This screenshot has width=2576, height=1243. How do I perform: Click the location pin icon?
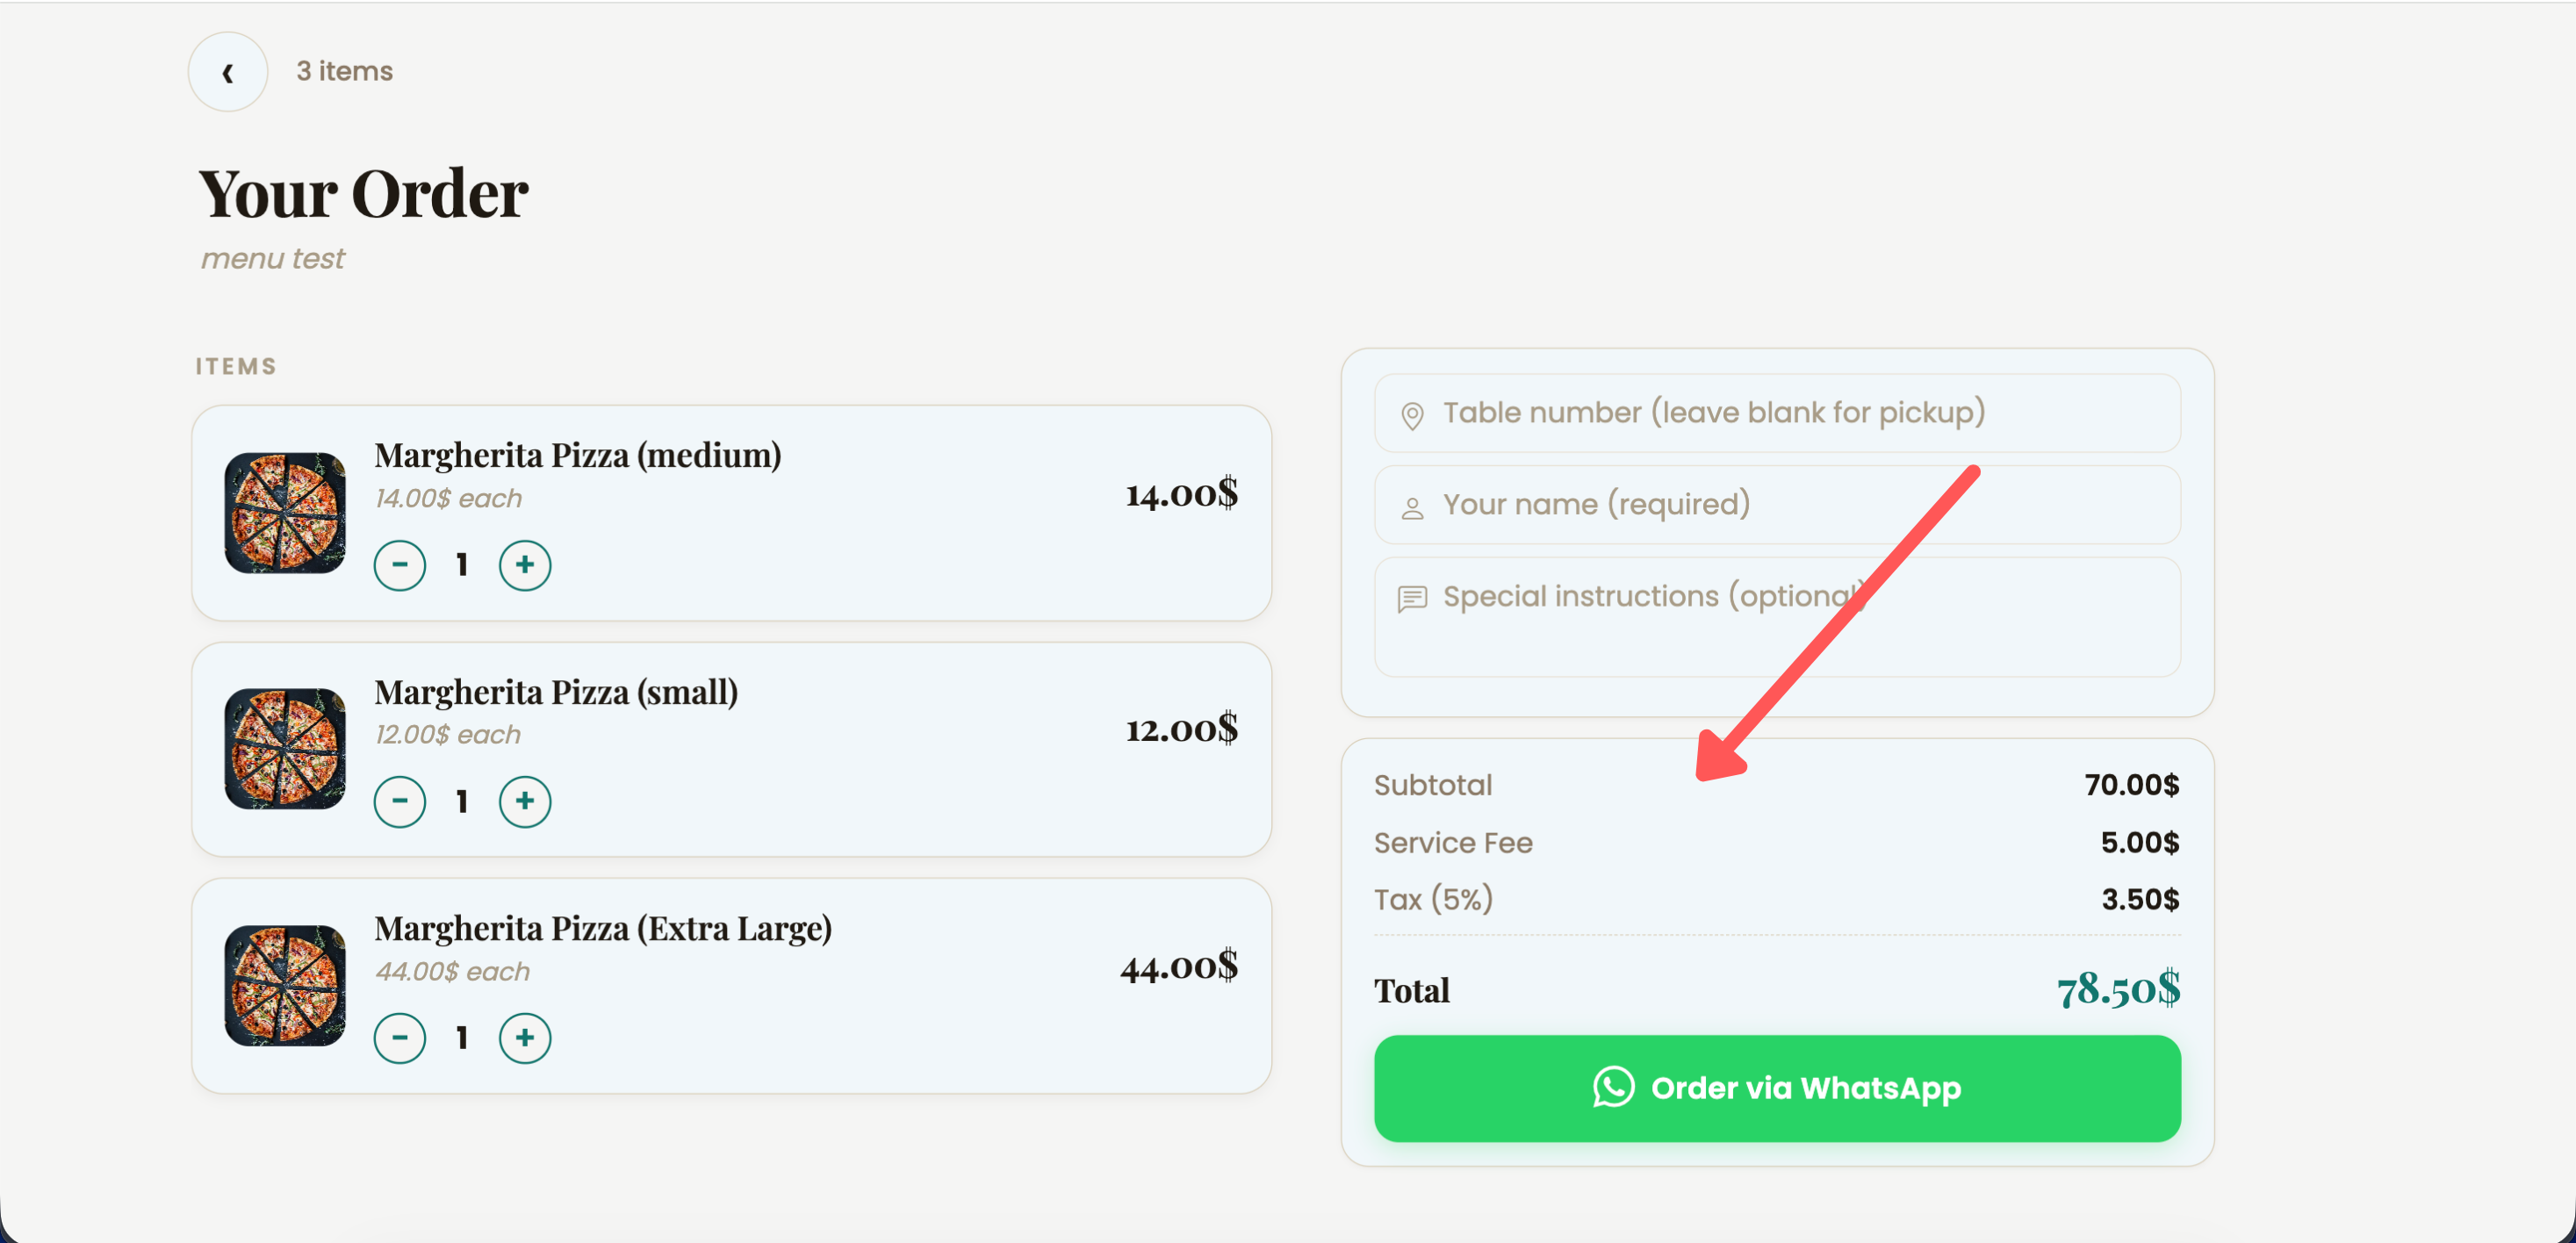[x=1412, y=415]
